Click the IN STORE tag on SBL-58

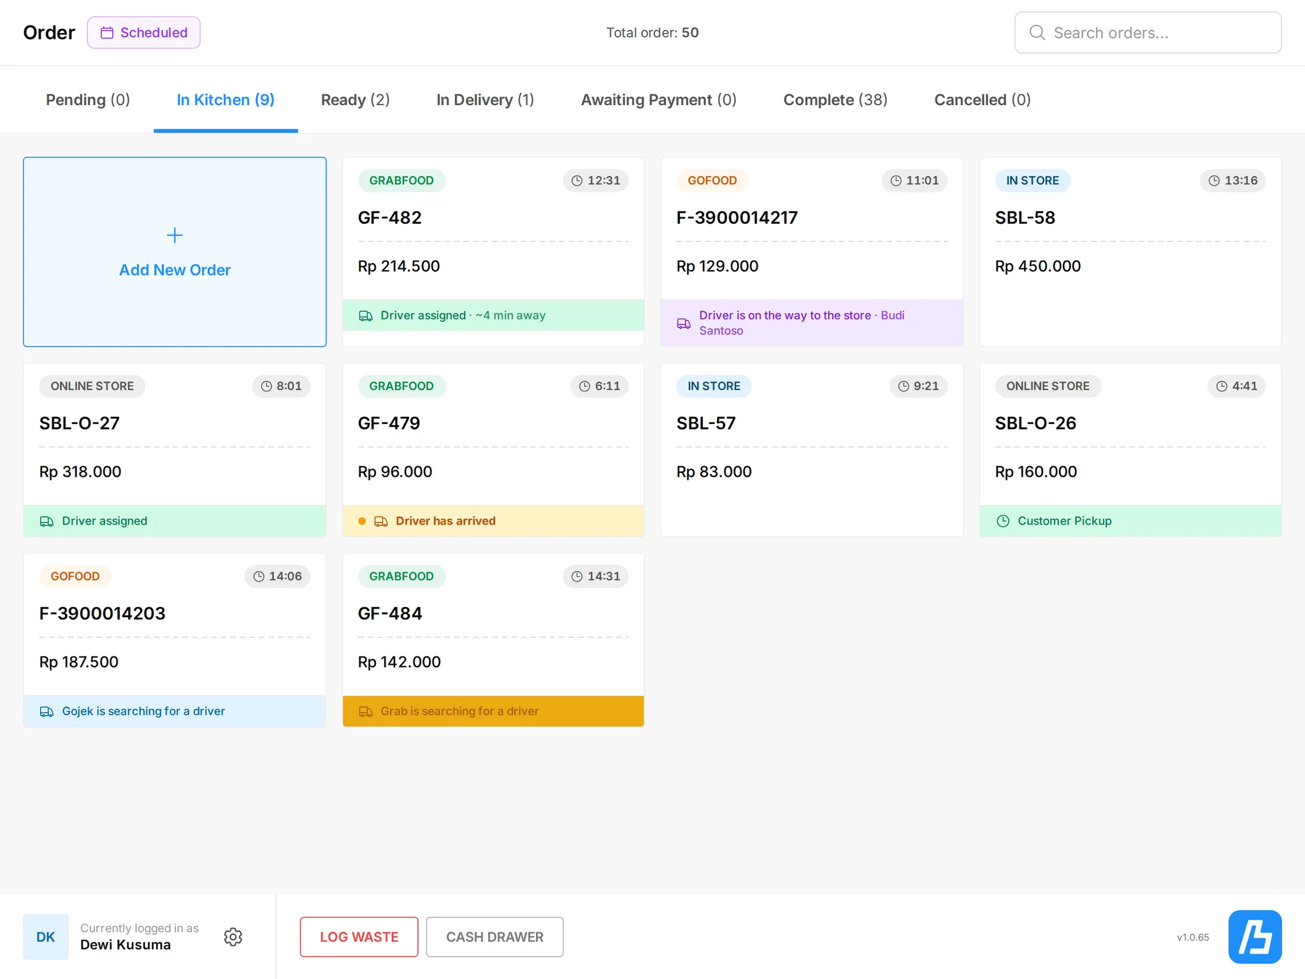(x=1033, y=180)
